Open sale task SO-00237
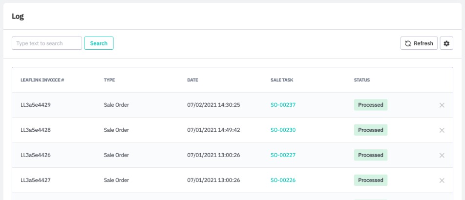The image size is (465, 200). pos(283,105)
